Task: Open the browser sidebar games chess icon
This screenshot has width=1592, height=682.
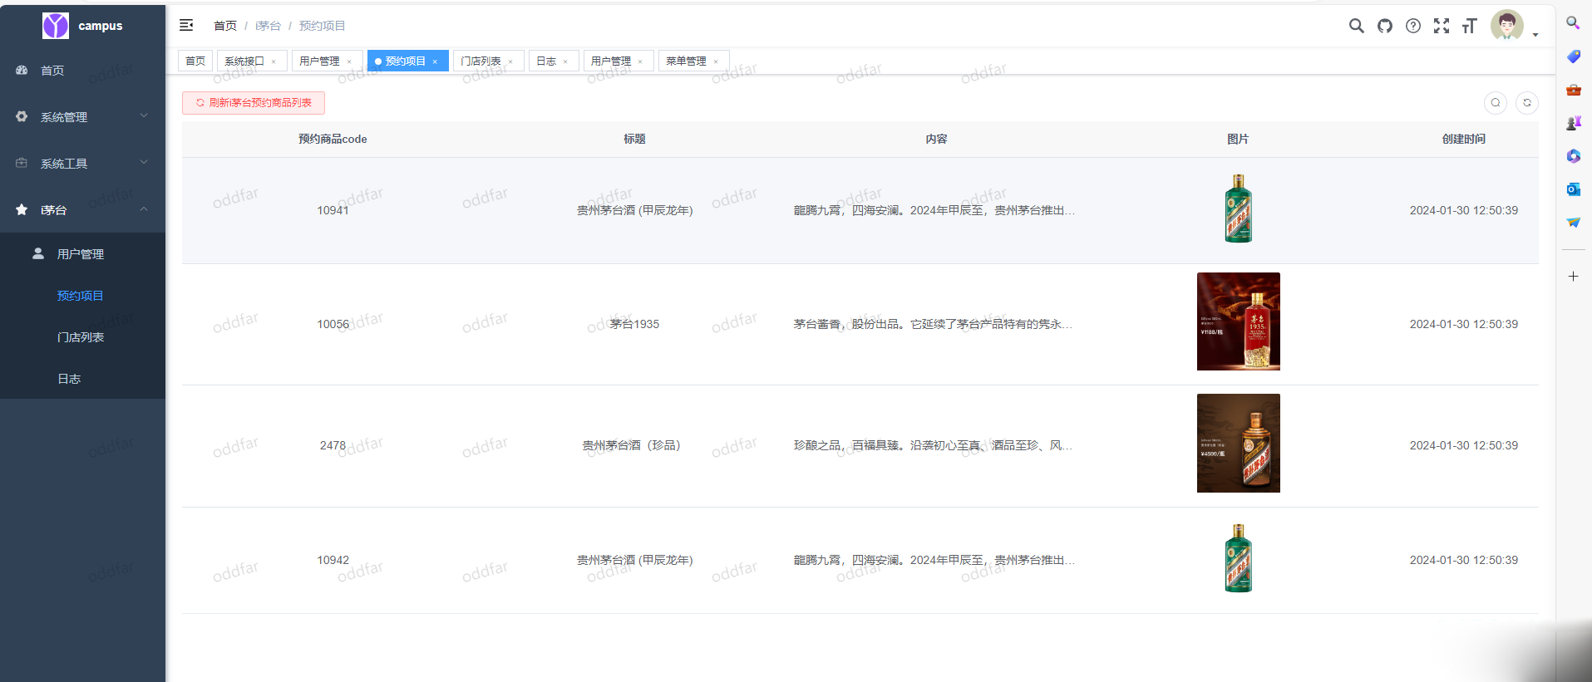Action: click(x=1573, y=123)
